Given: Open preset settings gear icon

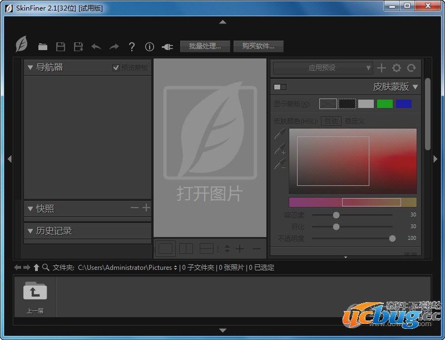Looking at the screenshot, I should 396,68.
